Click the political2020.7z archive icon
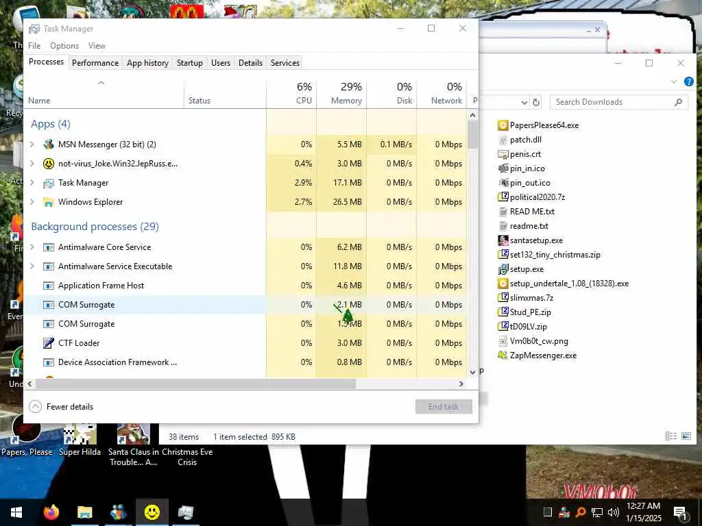 [x=503, y=197]
